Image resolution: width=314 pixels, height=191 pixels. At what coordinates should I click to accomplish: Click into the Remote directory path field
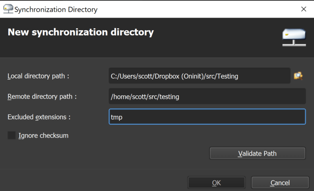pos(207,96)
